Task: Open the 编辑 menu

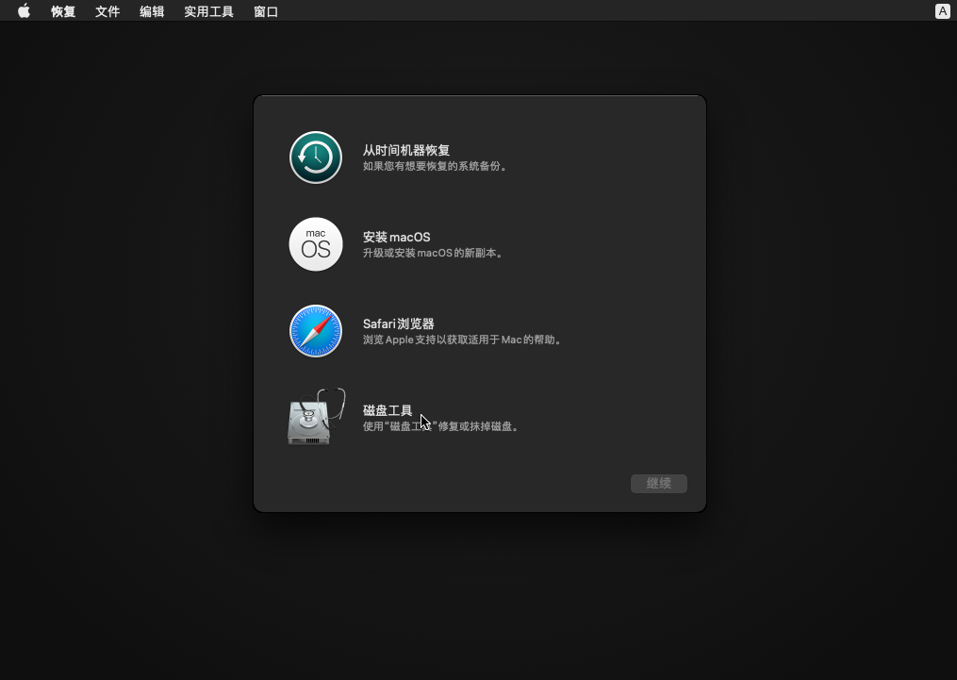Action: 152,11
